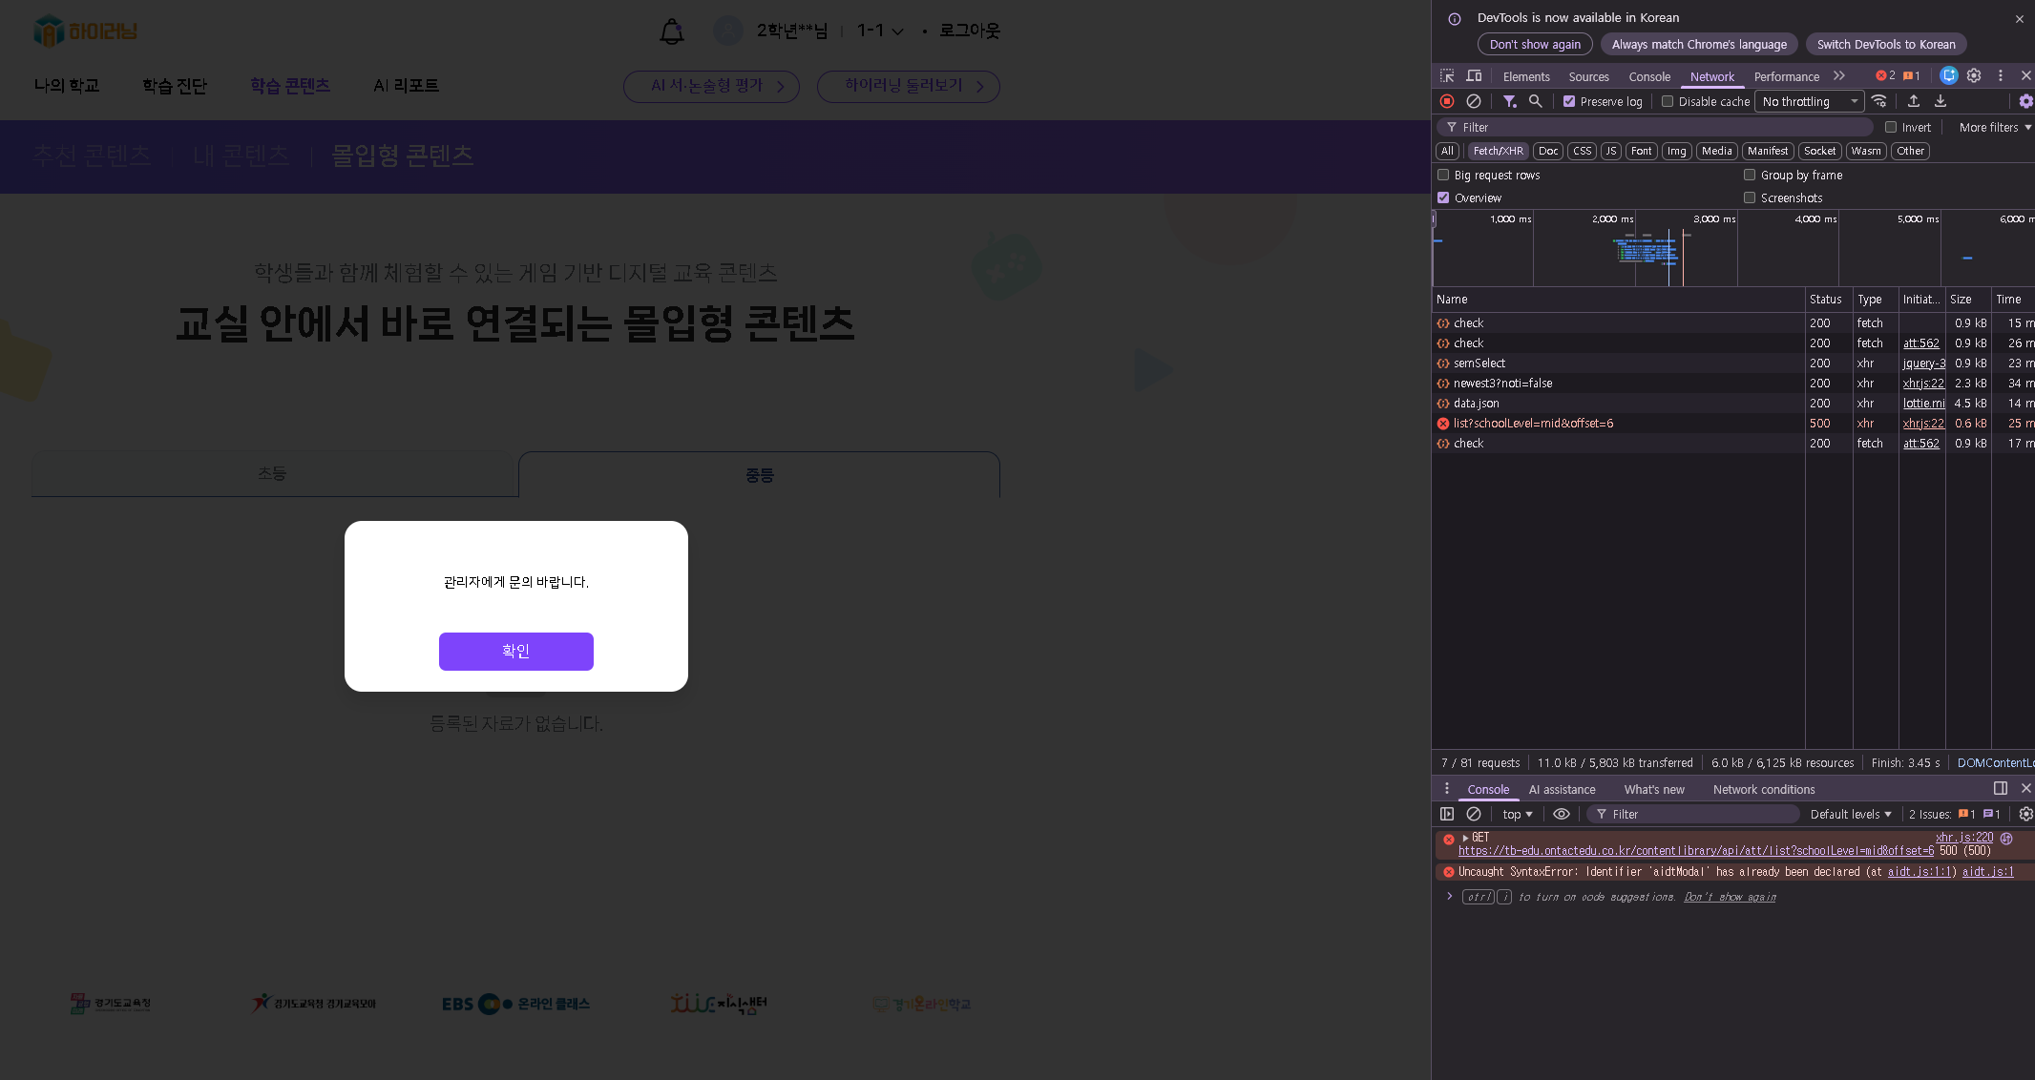Check the Invert filter checkbox
This screenshot has height=1080, width=2035.
1891,127
